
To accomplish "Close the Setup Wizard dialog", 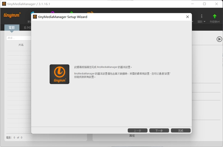I will click(x=187, y=17).
